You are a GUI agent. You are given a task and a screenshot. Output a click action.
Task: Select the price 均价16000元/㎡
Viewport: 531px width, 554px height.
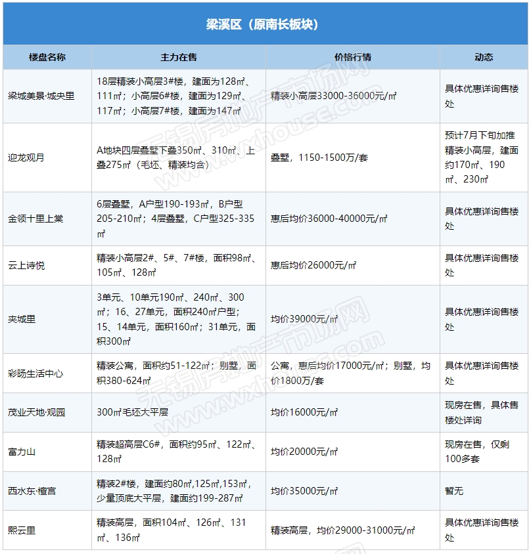304,412
